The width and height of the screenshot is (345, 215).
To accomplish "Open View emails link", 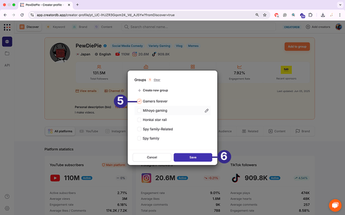I will 86,91.
